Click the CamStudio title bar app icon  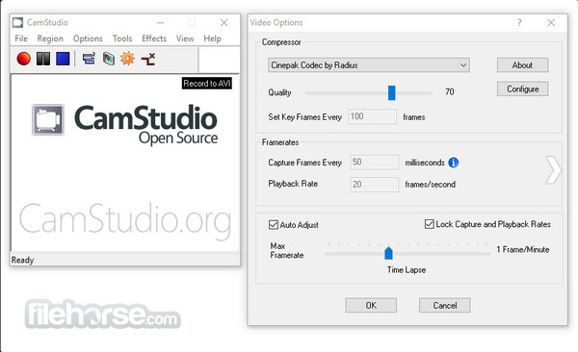(x=17, y=22)
